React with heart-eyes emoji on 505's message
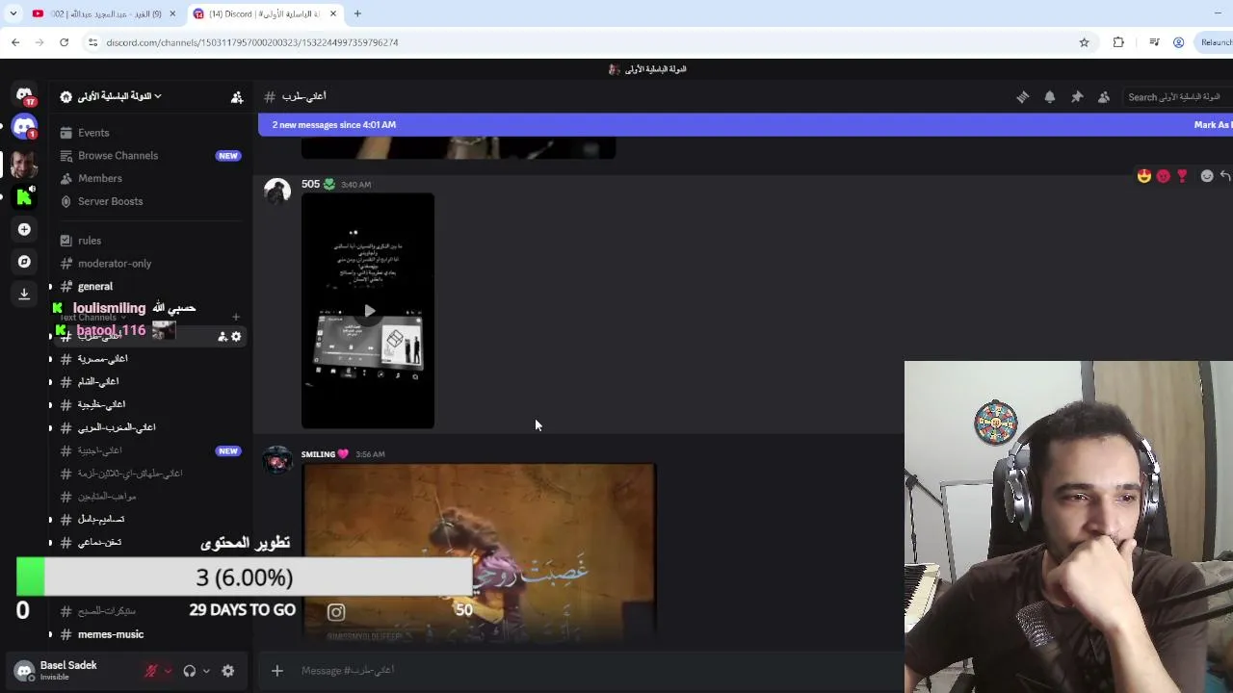Image resolution: width=1233 pixels, height=693 pixels. (1144, 176)
